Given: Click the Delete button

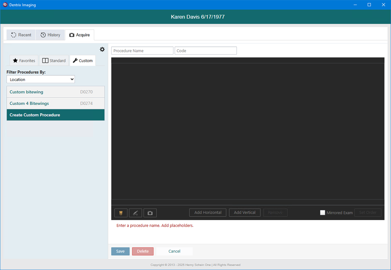Looking at the screenshot, I should (143, 251).
